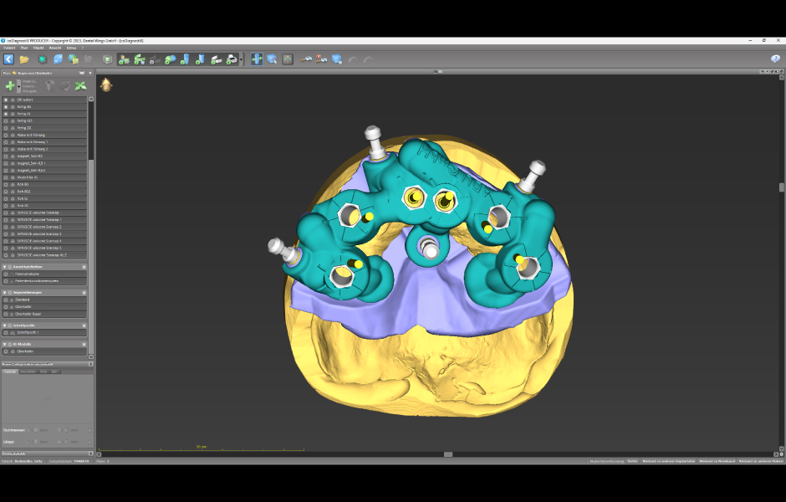Click the redo arrow in the toolbar

coord(368,59)
